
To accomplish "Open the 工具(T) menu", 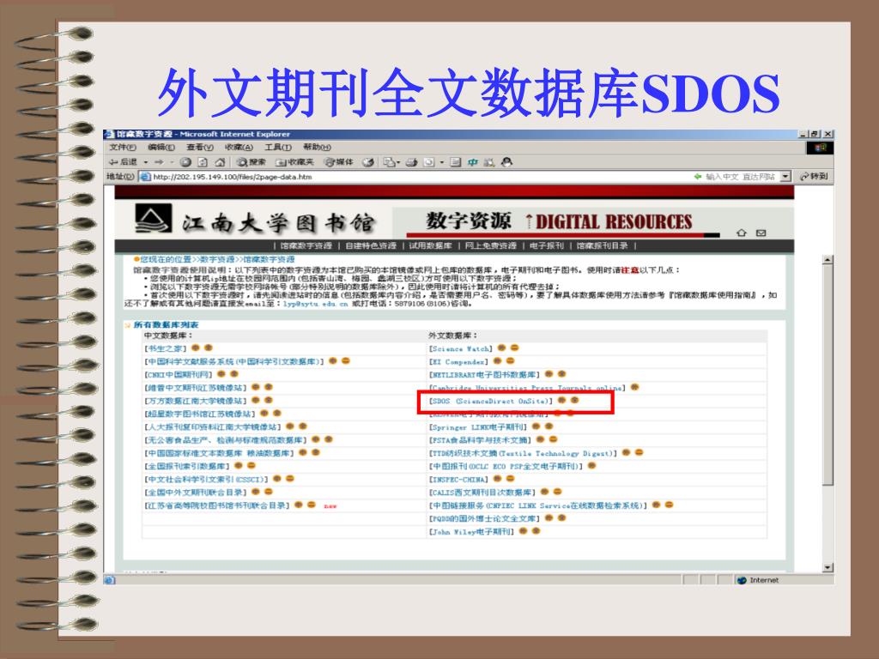I will 278,147.
